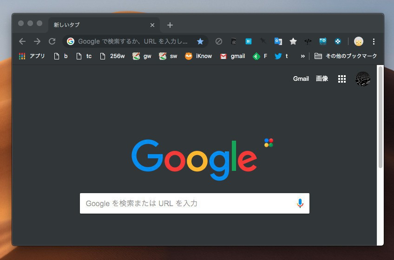
Task: Open the Google apps grid
Action: point(342,79)
